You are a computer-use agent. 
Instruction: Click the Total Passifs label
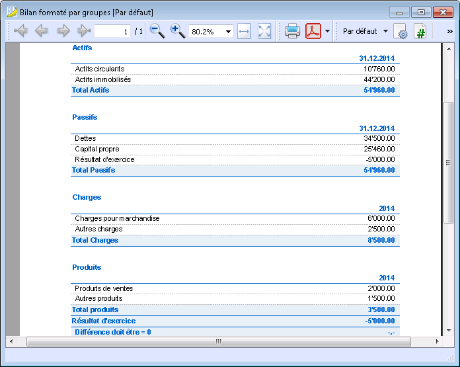(94, 170)
